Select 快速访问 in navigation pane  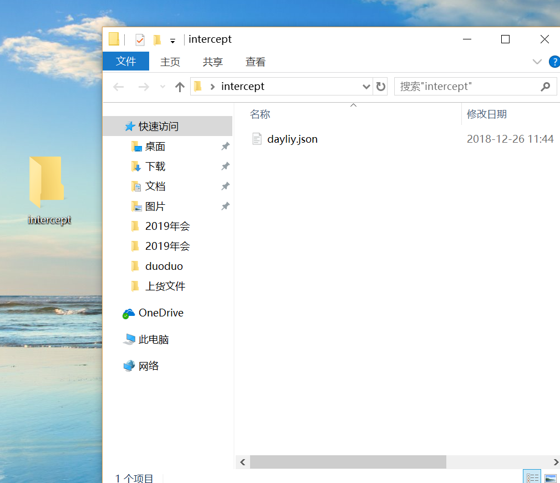point(167,126)
